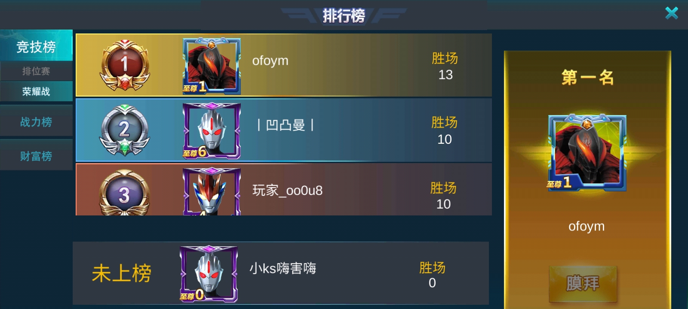
Task: Open the 财富榜 ranking tab
Action: click(36, 156)
